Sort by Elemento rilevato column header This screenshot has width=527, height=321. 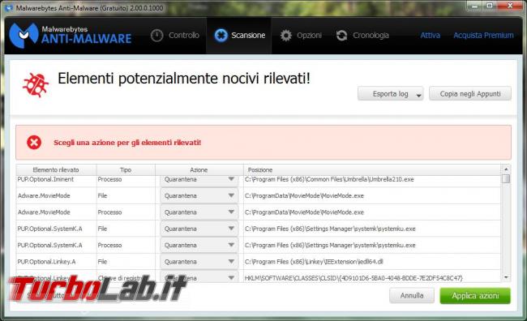(56, 169)
